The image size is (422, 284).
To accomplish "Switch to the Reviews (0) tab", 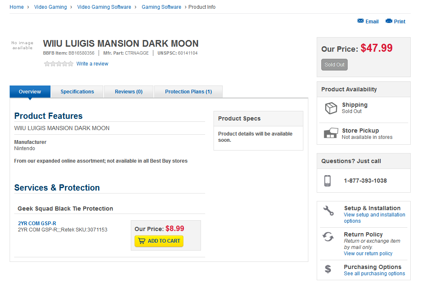I will (x=129, y=92).
